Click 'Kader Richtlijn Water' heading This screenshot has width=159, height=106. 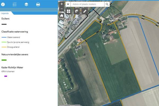click(x=12, y=68)
